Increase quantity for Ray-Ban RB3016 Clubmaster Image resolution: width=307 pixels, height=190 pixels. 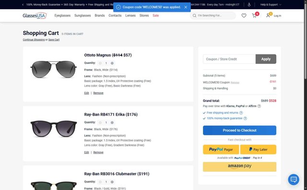(x=112, y=182)
